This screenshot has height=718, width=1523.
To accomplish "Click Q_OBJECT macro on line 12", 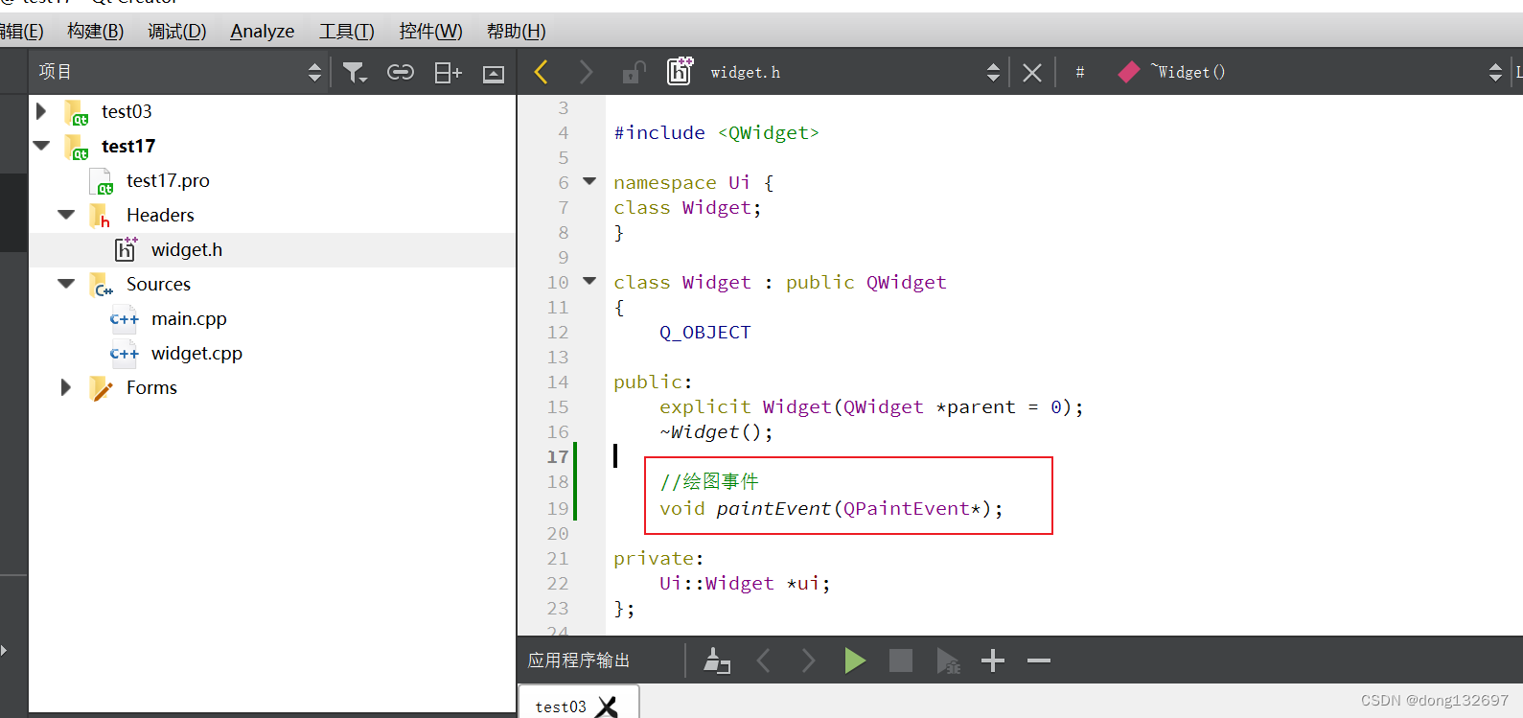I will 705,333.
